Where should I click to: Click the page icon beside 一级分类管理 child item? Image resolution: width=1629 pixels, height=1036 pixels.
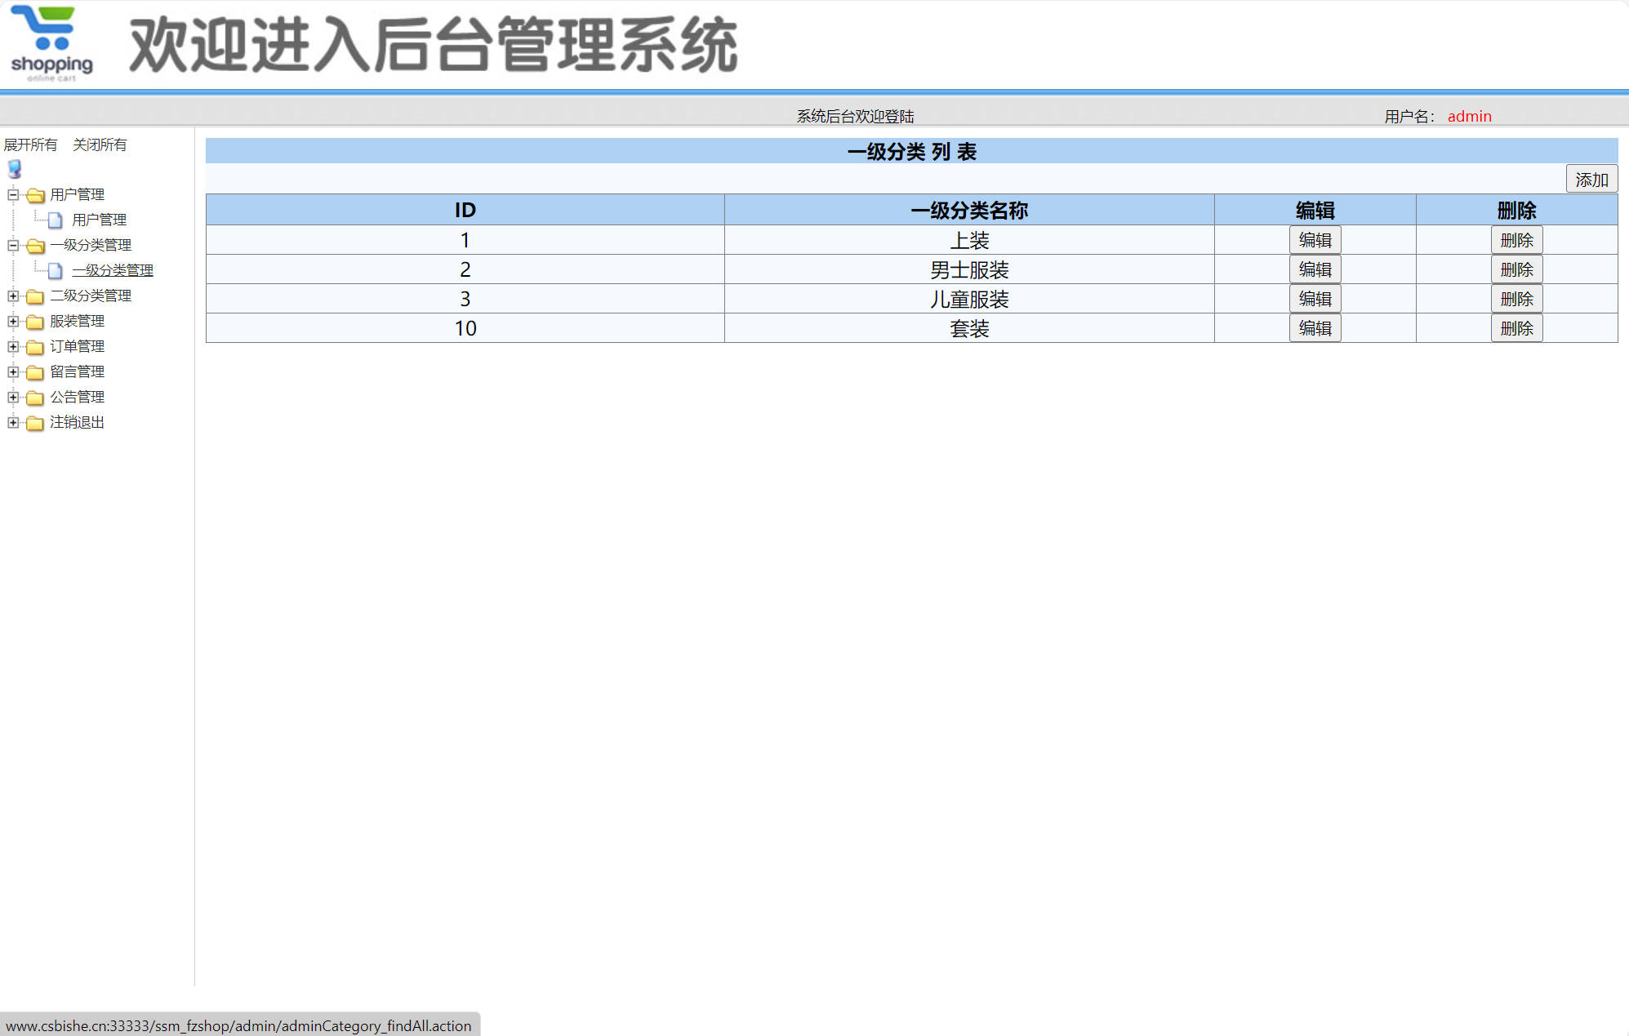pyautogui.click(x=55, y=269)
